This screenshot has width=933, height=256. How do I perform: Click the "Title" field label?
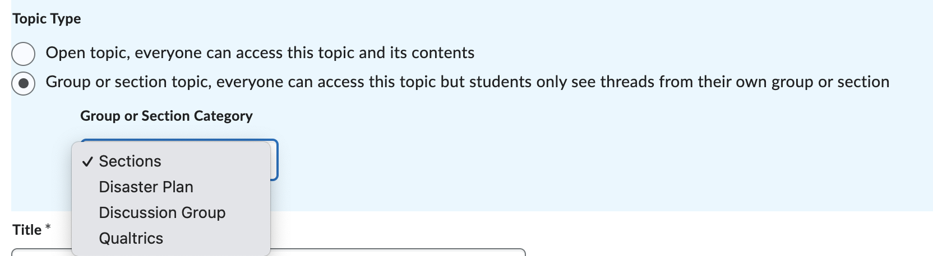click(27, 230)
